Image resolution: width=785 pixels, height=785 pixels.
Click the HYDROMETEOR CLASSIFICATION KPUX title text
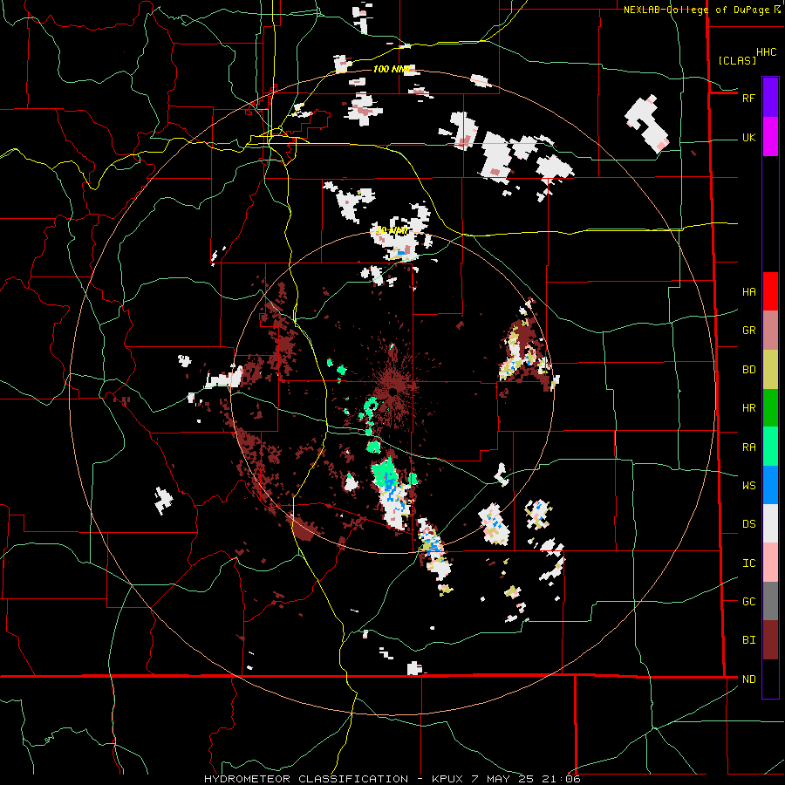pyautogui.click(x=392, y=779)
